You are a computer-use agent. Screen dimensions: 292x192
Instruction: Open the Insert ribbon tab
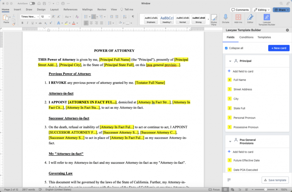(x=17, y=9)
